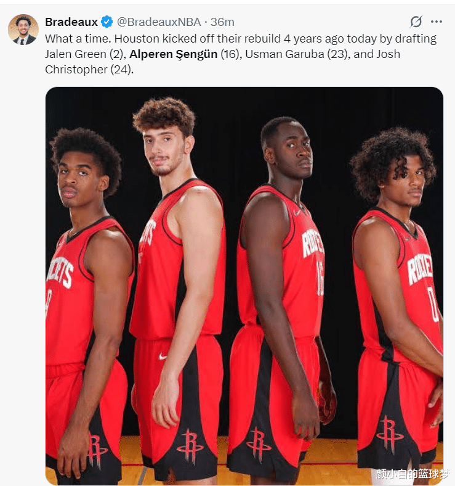Open the three-dot more options menu
455x486 pixels.
pos(437,22)
